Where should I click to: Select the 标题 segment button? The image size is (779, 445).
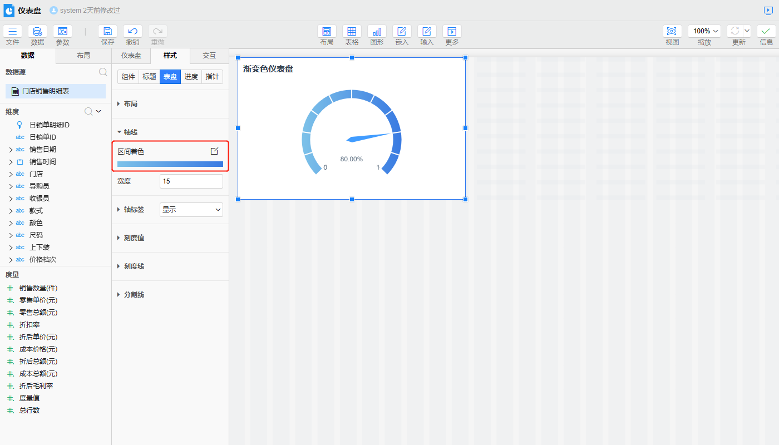pyautogui.click(x=149, y=77)
